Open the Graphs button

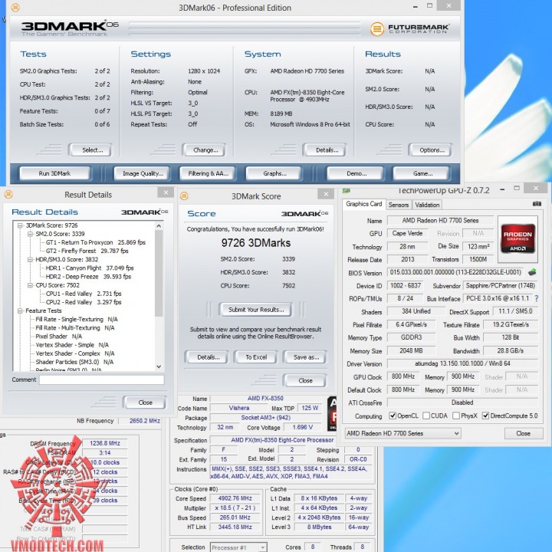pyautogui.click(x=274, y=173)
